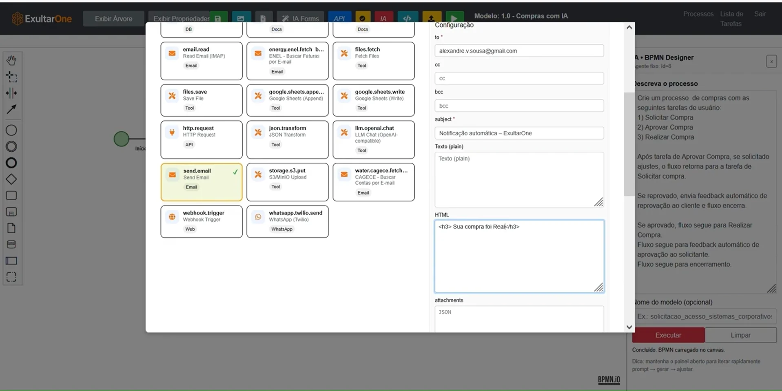Select the http.request connector card
Viewport: 782px width, 391px height.
coord(202,139)
